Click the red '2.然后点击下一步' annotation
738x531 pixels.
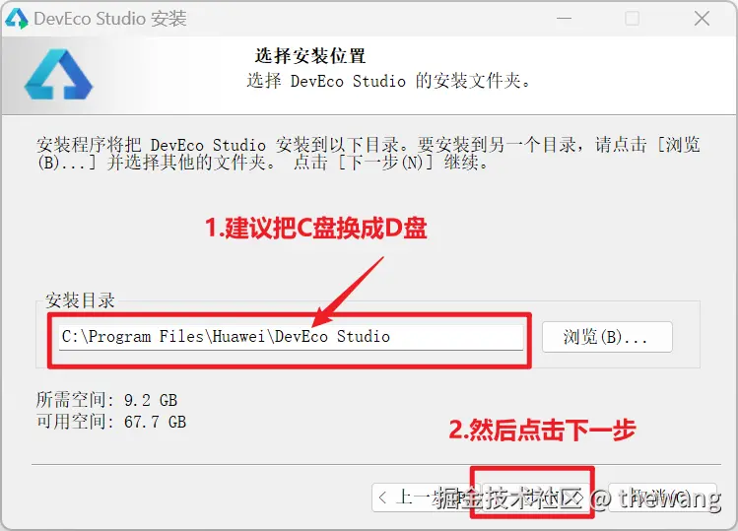click(542, 430)
